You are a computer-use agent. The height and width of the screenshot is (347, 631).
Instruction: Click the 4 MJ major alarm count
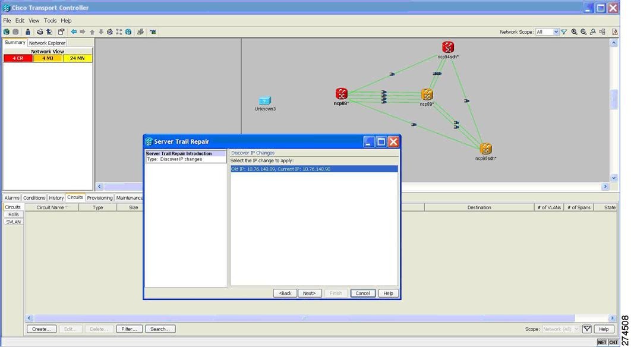pyautogui.click(x=48, y=58)
